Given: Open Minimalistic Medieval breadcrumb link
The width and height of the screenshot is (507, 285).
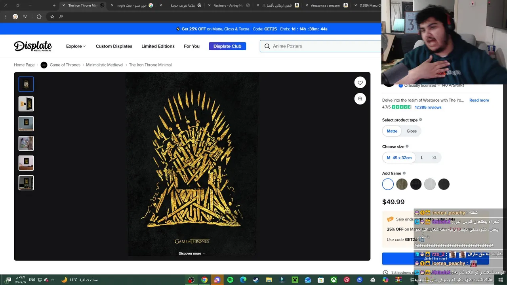Looking at the screenshot, I should [x=105, y=65].
